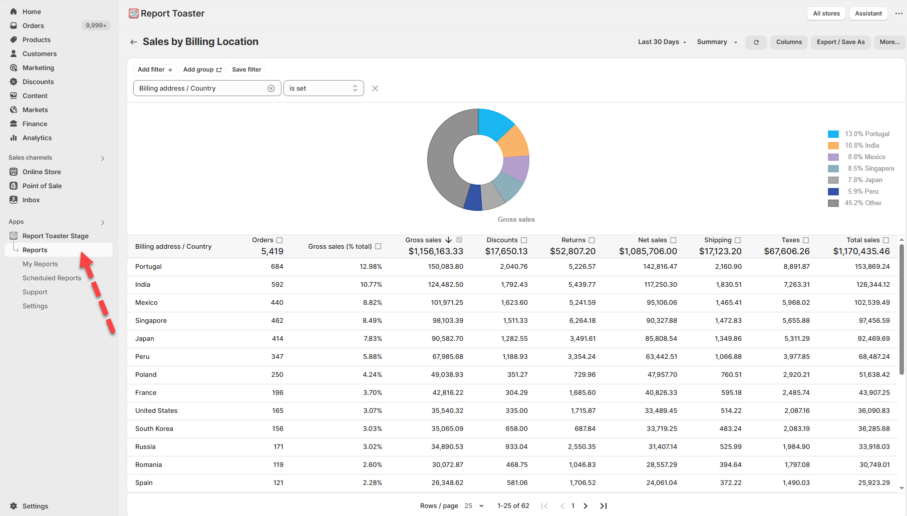This screenshot has width=907, height=516.
Task: Click the Portugal blue legend swatch
Action: point(833,134)
